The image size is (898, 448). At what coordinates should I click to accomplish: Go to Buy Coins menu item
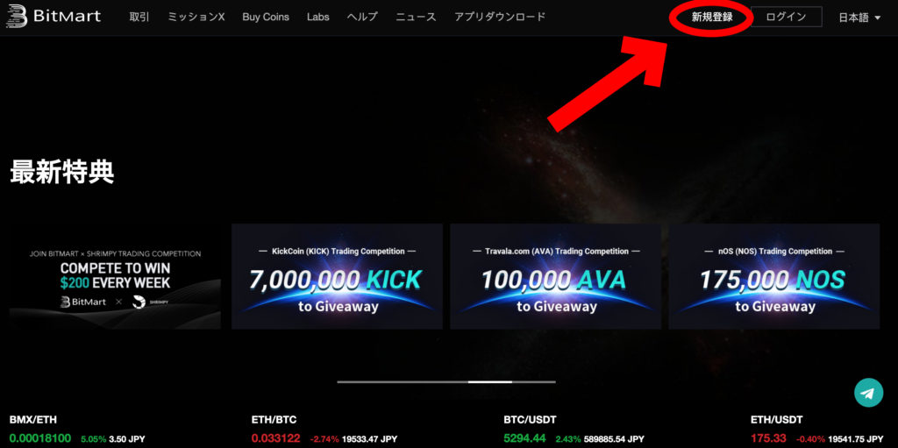click(266, 17)
